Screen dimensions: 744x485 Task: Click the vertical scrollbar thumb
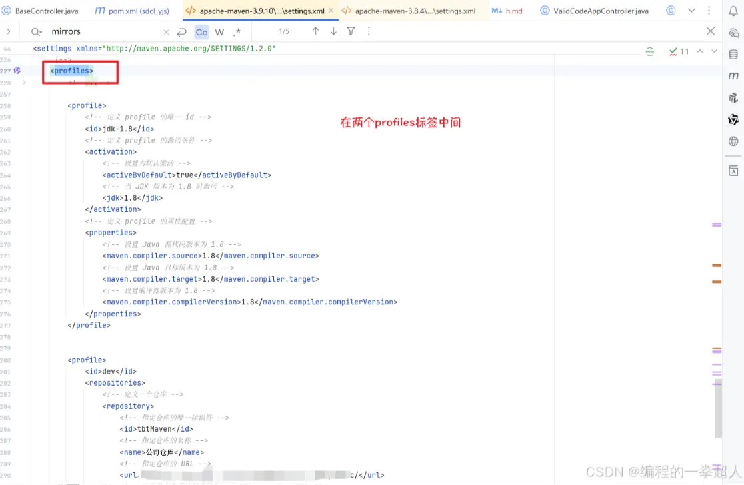tap(718, 408)
